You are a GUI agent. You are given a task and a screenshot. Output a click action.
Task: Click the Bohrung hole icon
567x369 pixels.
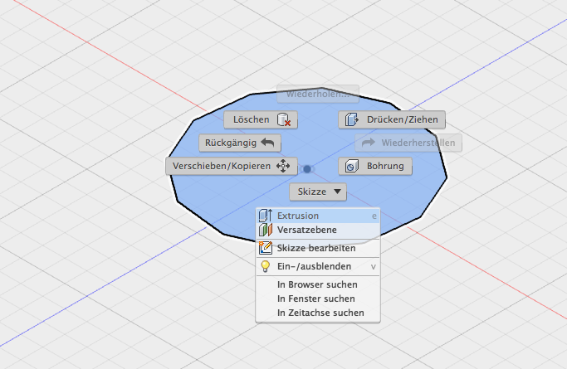(351, 166)
